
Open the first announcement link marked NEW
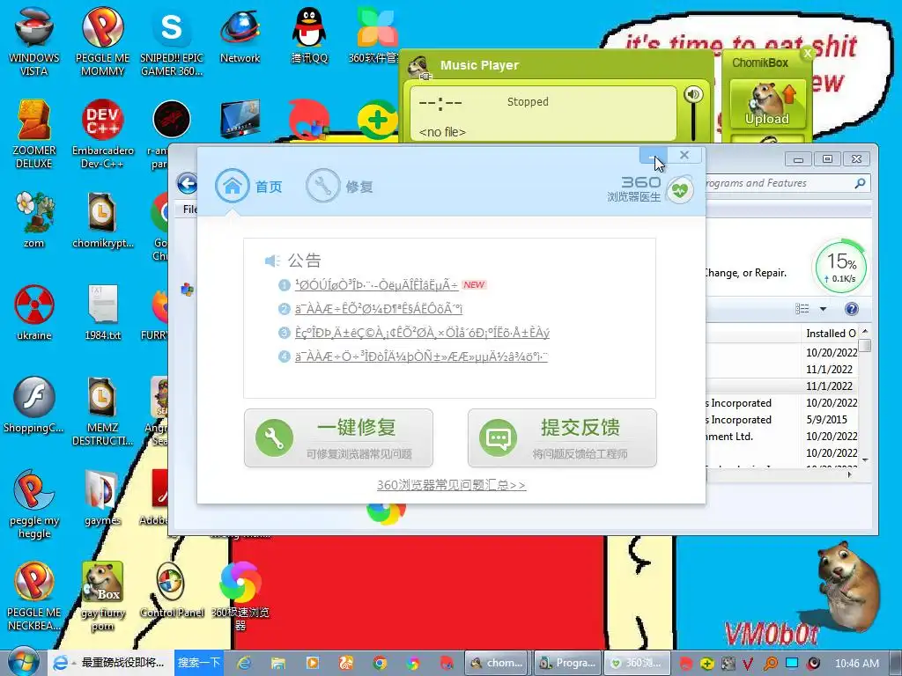point(376,284)
